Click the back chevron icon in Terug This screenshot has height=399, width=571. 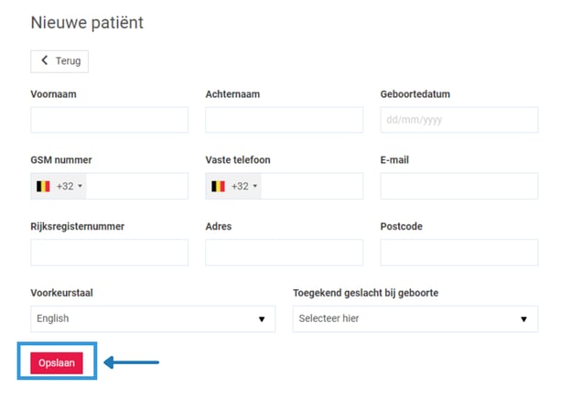tap(45, 61)
